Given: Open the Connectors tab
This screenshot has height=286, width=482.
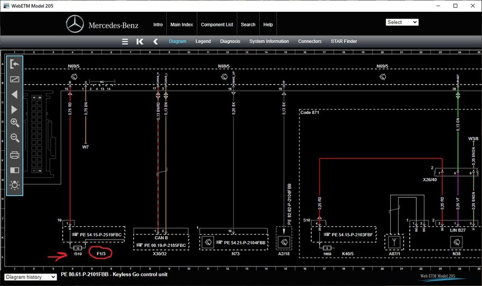Looking at the screenshot, I should [x=310, y=41].
